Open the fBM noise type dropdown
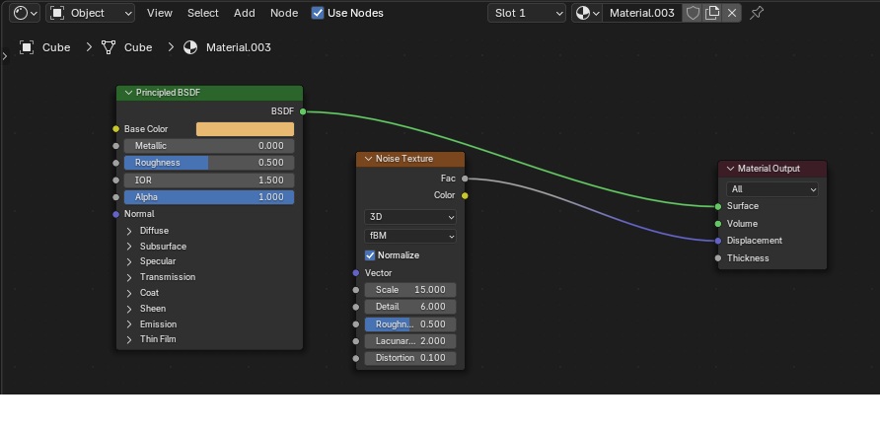 (410, 236)
